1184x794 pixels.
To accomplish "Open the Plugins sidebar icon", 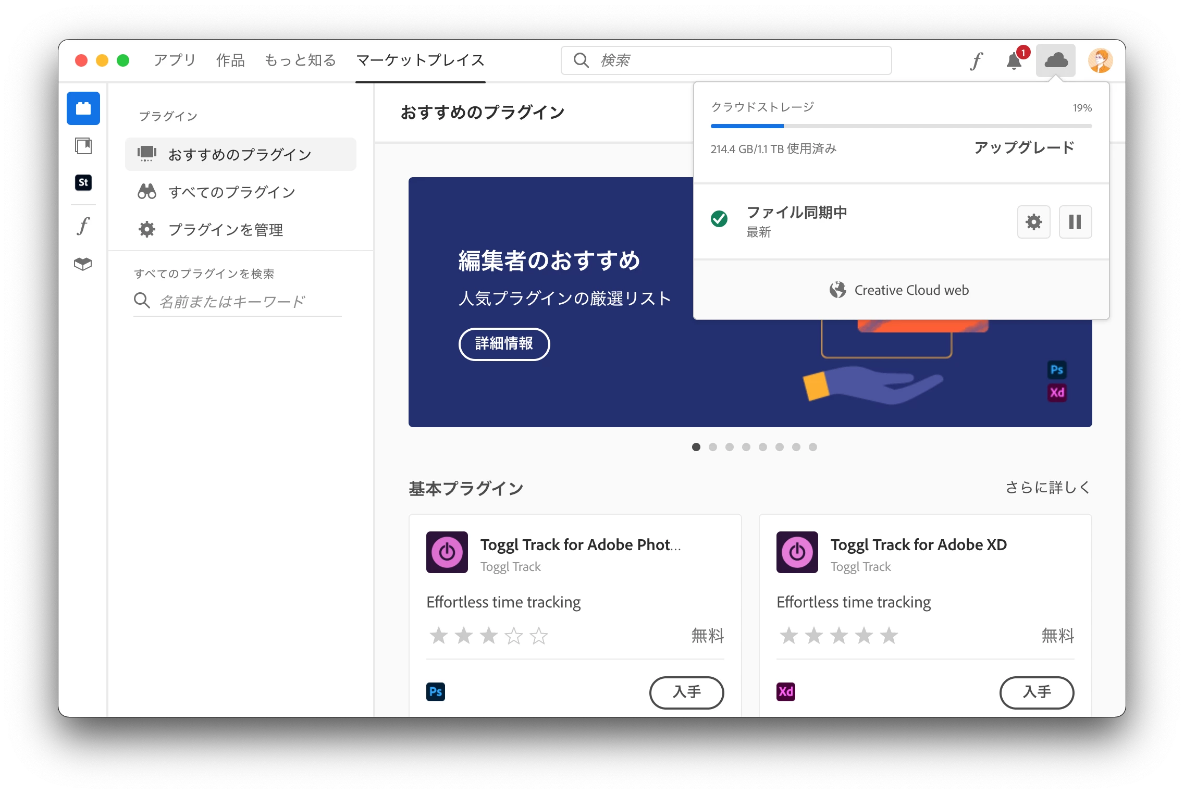I will (x=83, y=108).
